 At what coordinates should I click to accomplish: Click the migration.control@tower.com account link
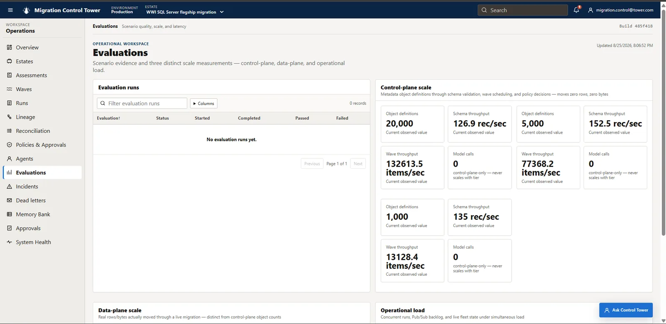point(624,10)
